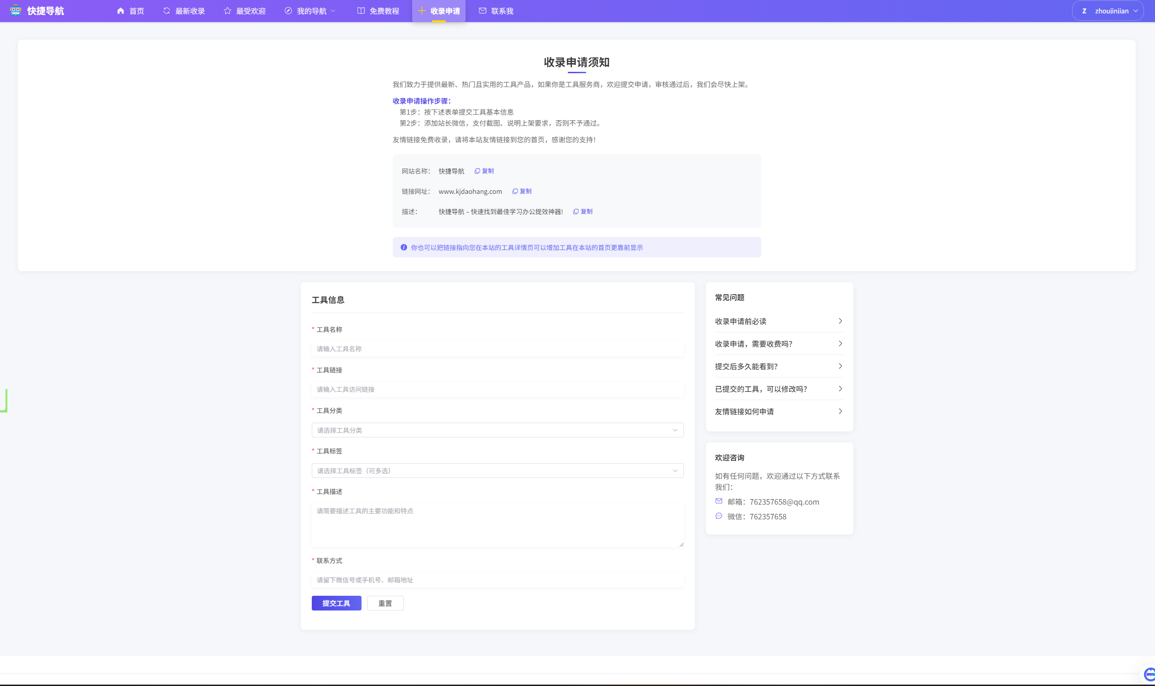Click into the 工具描述 textarea
This screenshot has width=1155, height=686.
point(497,526)
